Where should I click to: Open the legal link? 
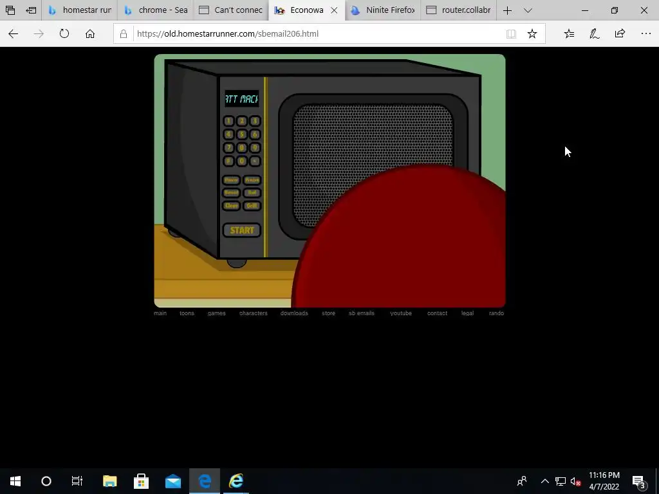[x=467, y=313]
